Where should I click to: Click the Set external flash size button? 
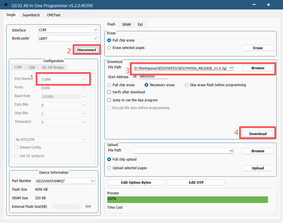[88, 206]
